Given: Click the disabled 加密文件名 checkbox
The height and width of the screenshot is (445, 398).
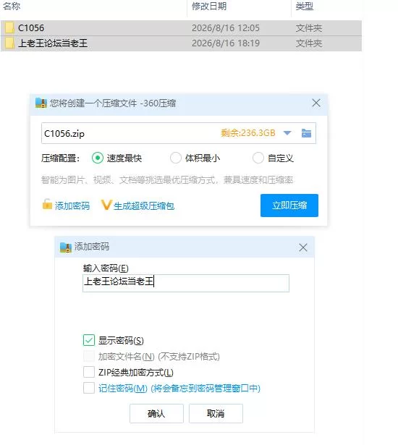Looking at the screenshot, I should pyautogui.click(x=89, y=356).
